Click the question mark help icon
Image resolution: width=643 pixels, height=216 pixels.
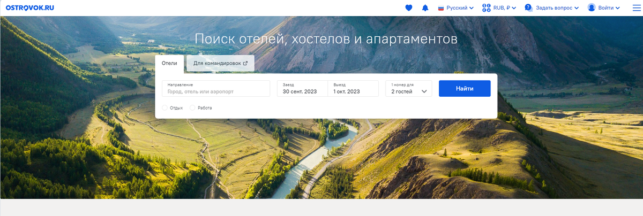528,8
